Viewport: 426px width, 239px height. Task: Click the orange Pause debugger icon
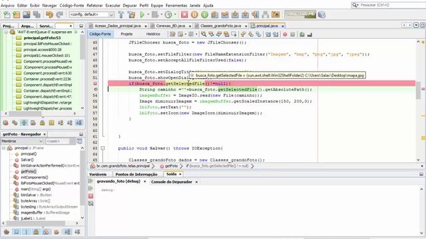point(194,15)
